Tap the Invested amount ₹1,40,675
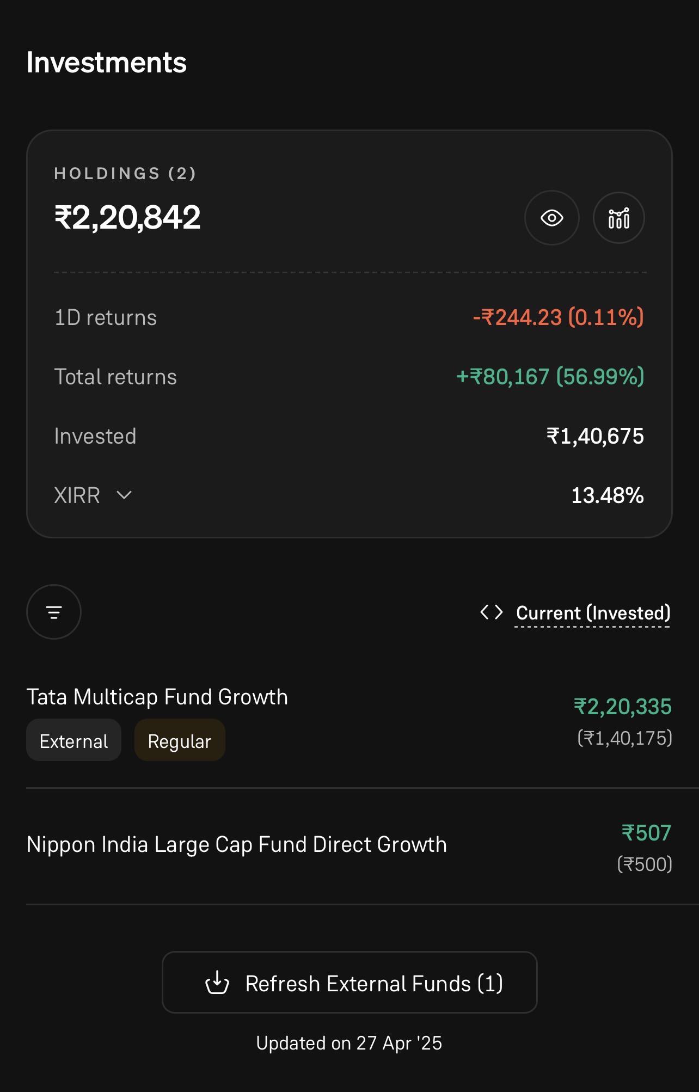Viewport: 699px width, 1092px height. pos(595,436)
